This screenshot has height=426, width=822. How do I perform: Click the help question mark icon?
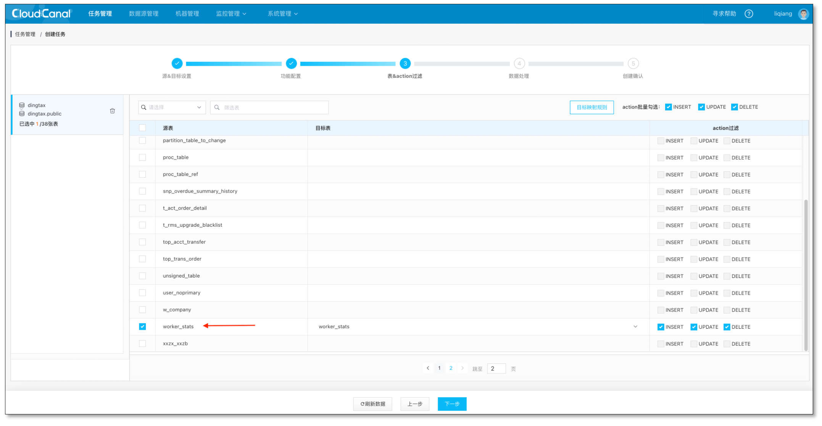pyautogui.click(x=749, y=14)
